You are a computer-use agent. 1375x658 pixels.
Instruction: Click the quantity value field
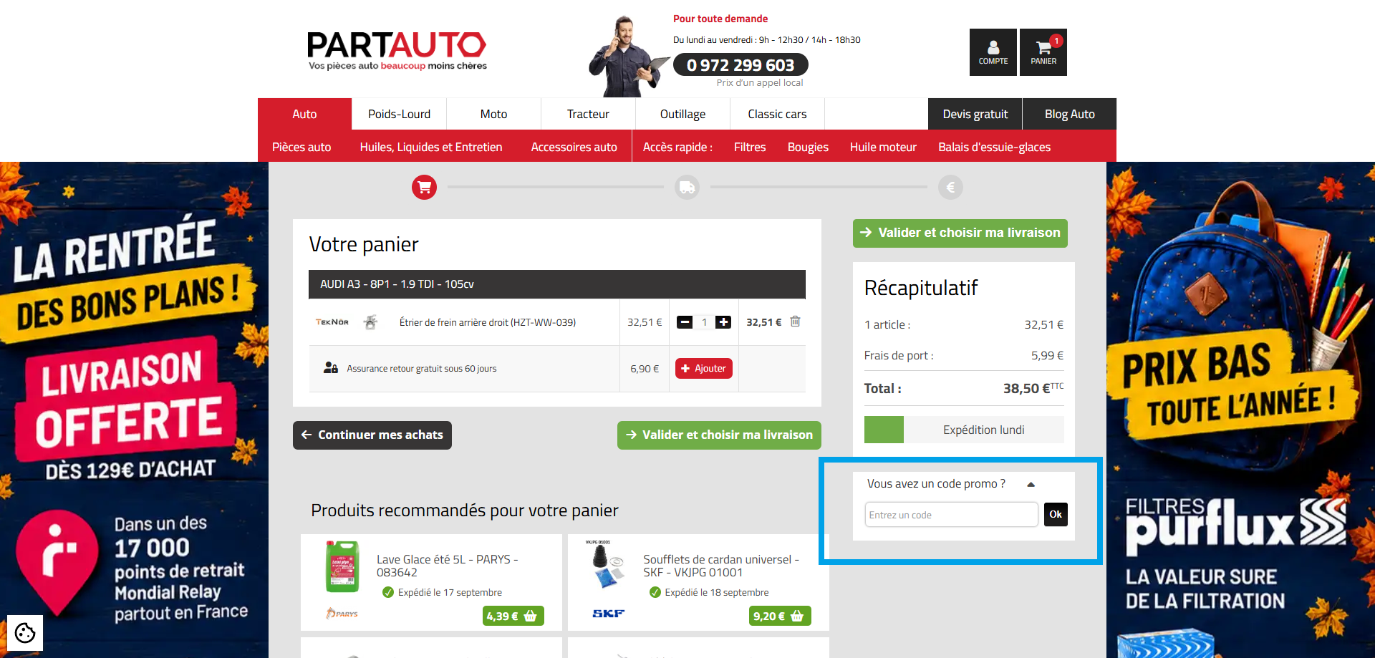(704, 322)
